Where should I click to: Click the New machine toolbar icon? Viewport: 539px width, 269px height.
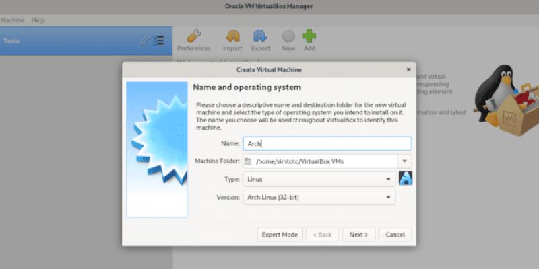pyautogui.click(x=288, y=36)
